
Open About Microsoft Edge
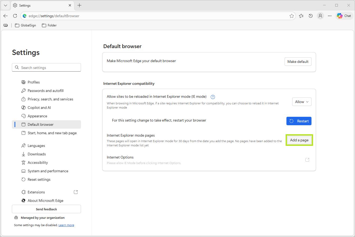[x=46, y=201]
